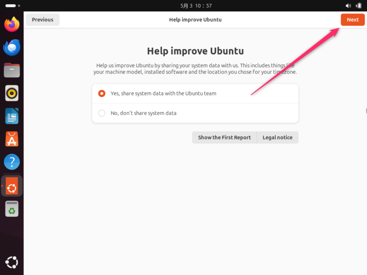The image size is (367, 275).
Task: Launch Thunderbird Mail from the dock
Action: click(12, 47)
